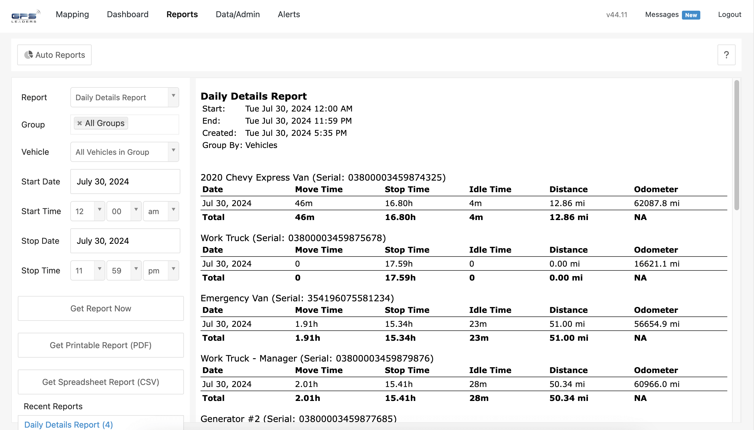Remove the All Groups tag
The image size is (754, 430).
pos(79,123)
